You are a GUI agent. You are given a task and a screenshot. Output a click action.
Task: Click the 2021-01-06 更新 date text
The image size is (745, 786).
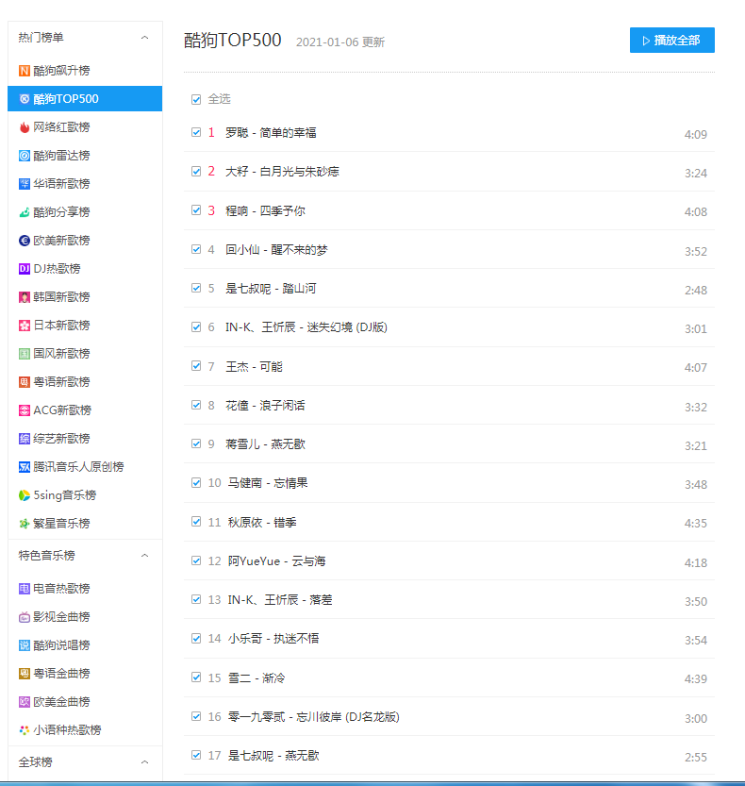click(340, 42)
